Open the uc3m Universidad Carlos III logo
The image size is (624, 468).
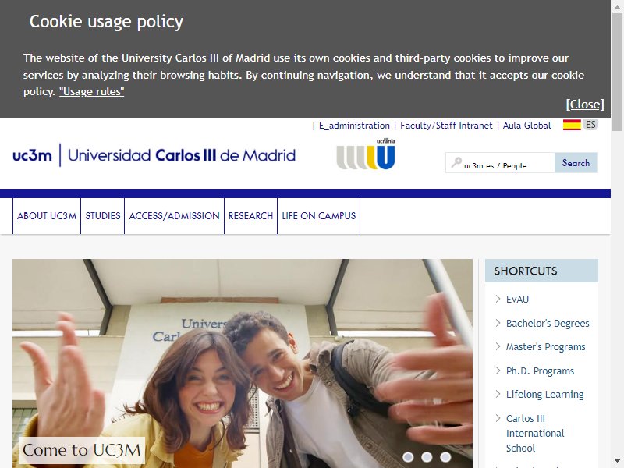154,154
